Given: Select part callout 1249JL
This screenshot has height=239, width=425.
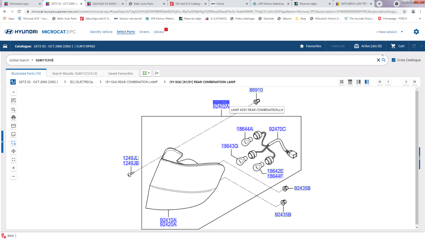Looking at the screenshot, I should [131, 158].
